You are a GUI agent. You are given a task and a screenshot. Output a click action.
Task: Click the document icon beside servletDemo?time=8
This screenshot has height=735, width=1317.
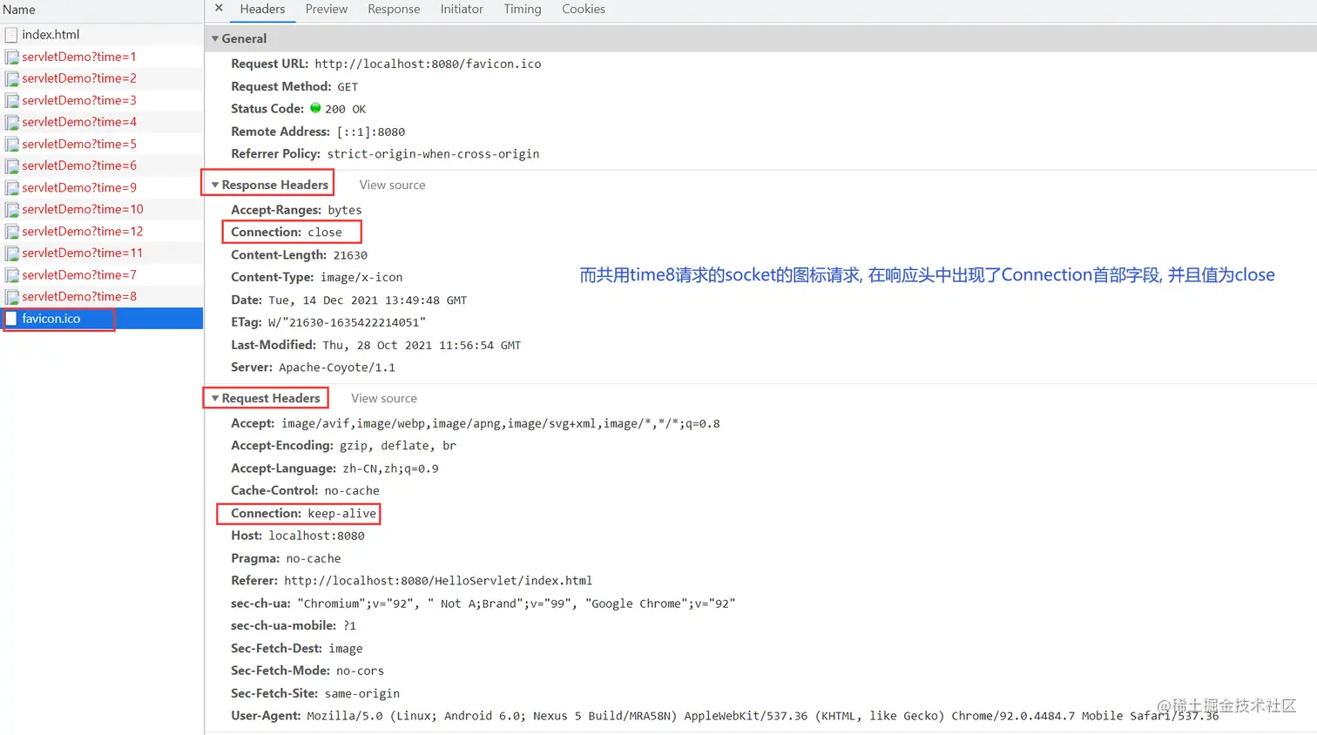pyautogui.click(x=11, y=296)
